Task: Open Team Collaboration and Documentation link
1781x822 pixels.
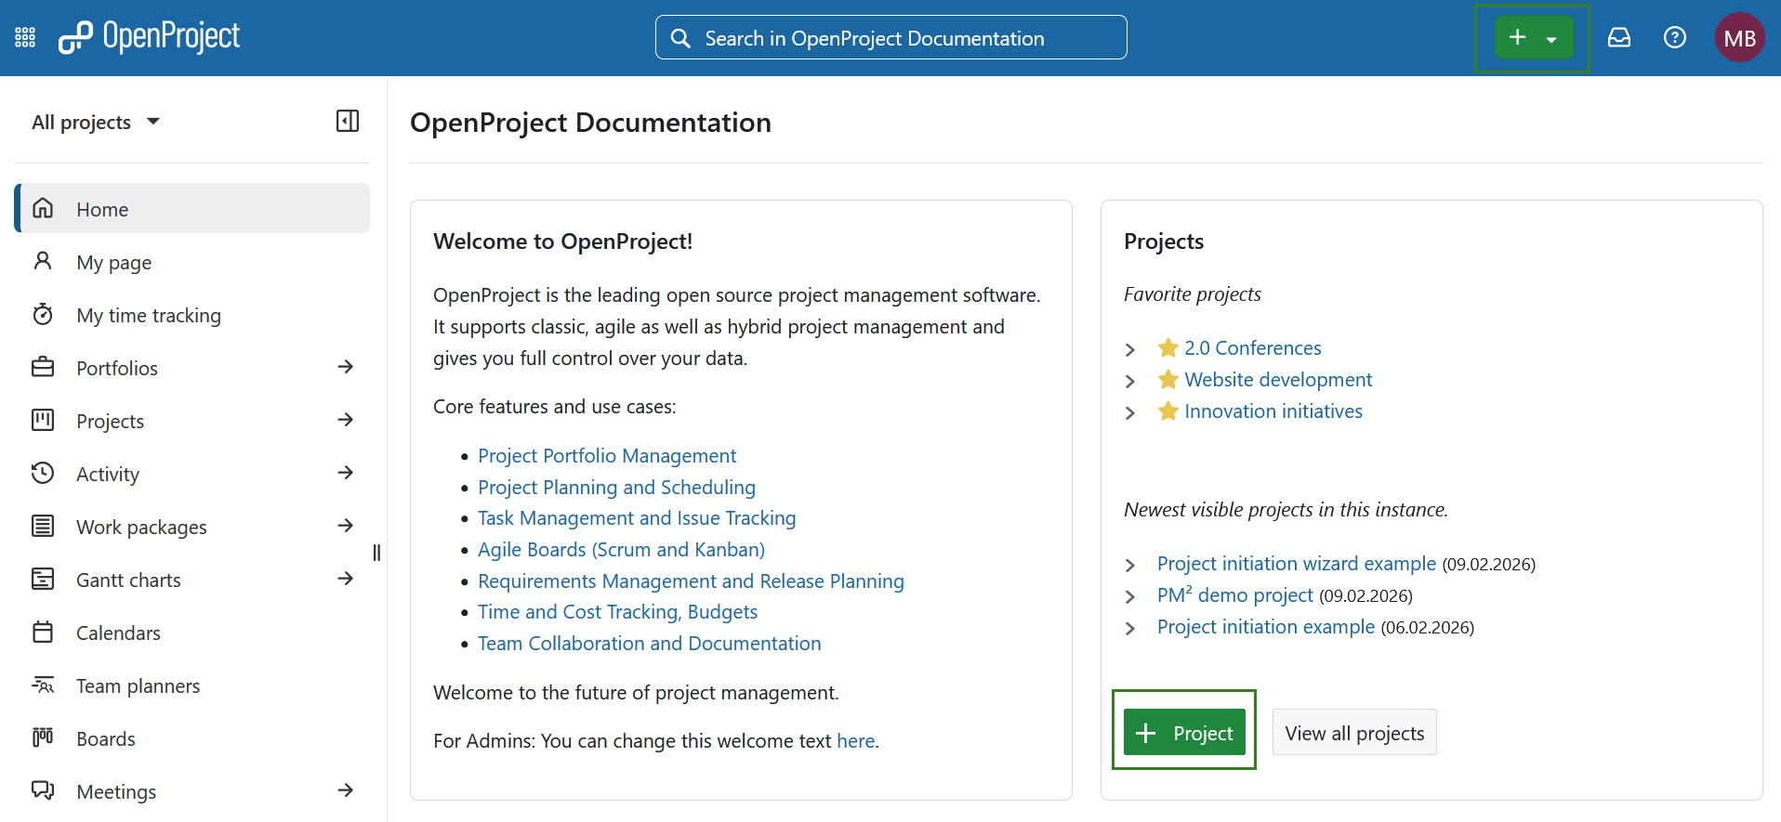Action: (x=649, y=643)
